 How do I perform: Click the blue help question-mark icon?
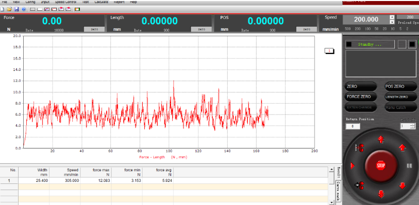click(24, 9)
